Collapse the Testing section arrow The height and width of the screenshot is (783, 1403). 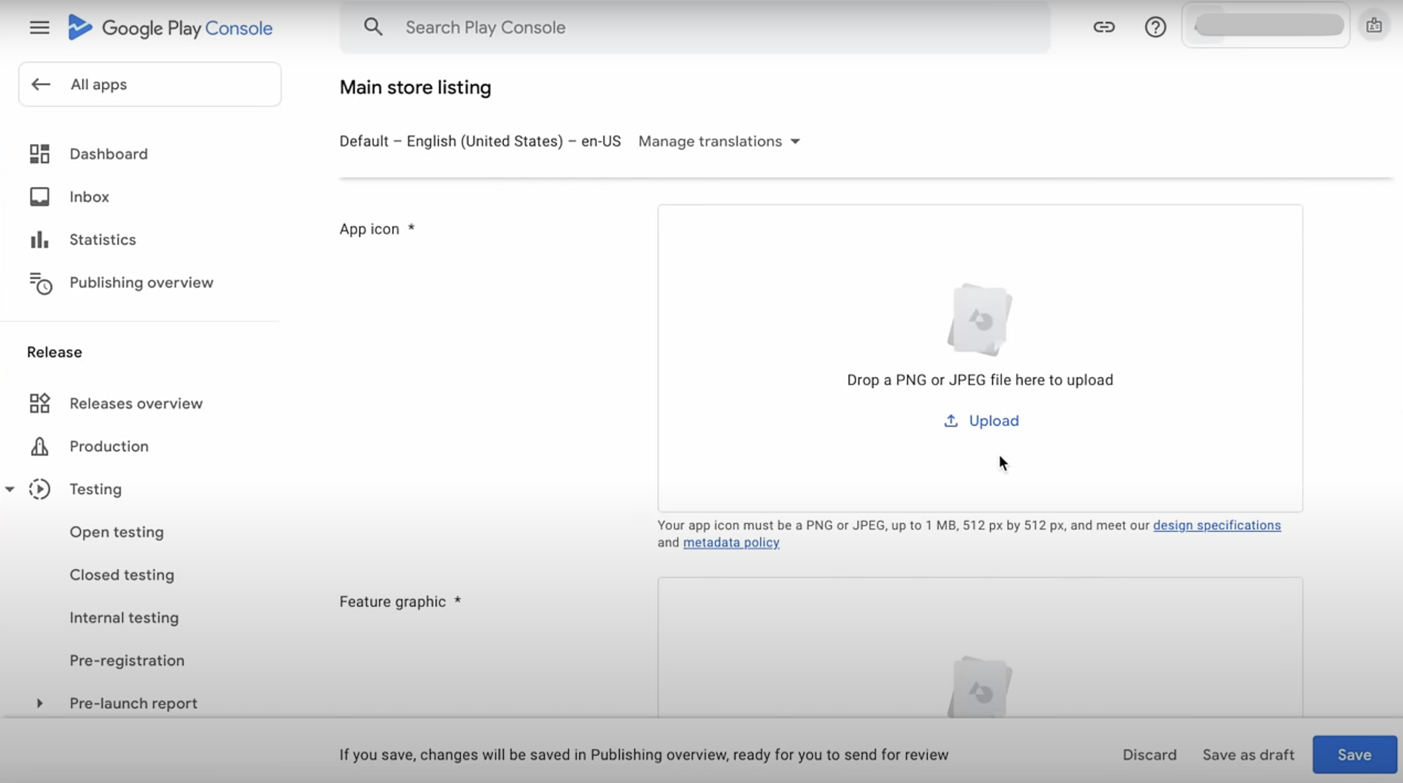tap(10, 489)
